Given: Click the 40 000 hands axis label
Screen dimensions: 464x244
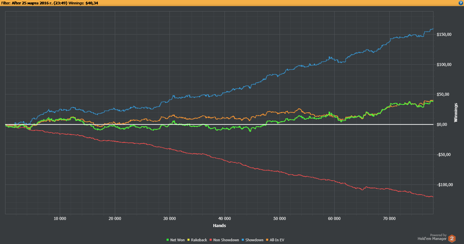Looking at the screenshot, I should [x=225, y=219].
